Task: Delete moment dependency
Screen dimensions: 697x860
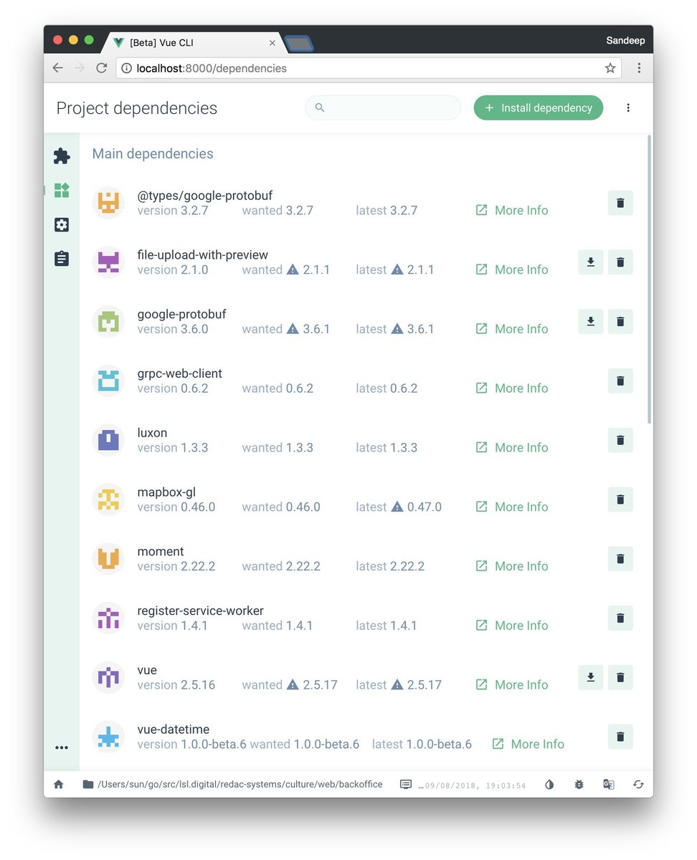Action: pyautogui.click(x=620, y=559)
